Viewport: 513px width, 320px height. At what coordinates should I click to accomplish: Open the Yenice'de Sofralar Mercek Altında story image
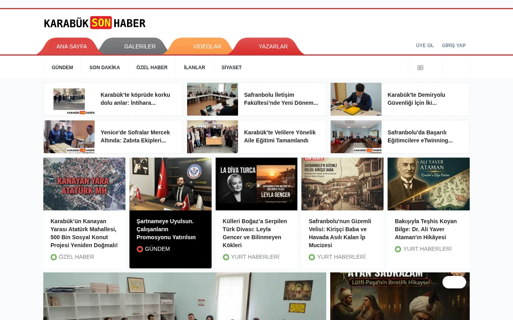(x=69, y=136)
